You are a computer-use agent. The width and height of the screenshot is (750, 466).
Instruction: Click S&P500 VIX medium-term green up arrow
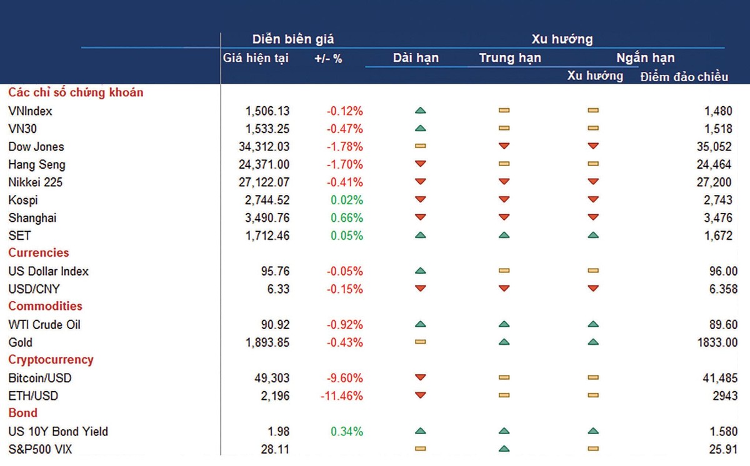click(x=504, y=449)
